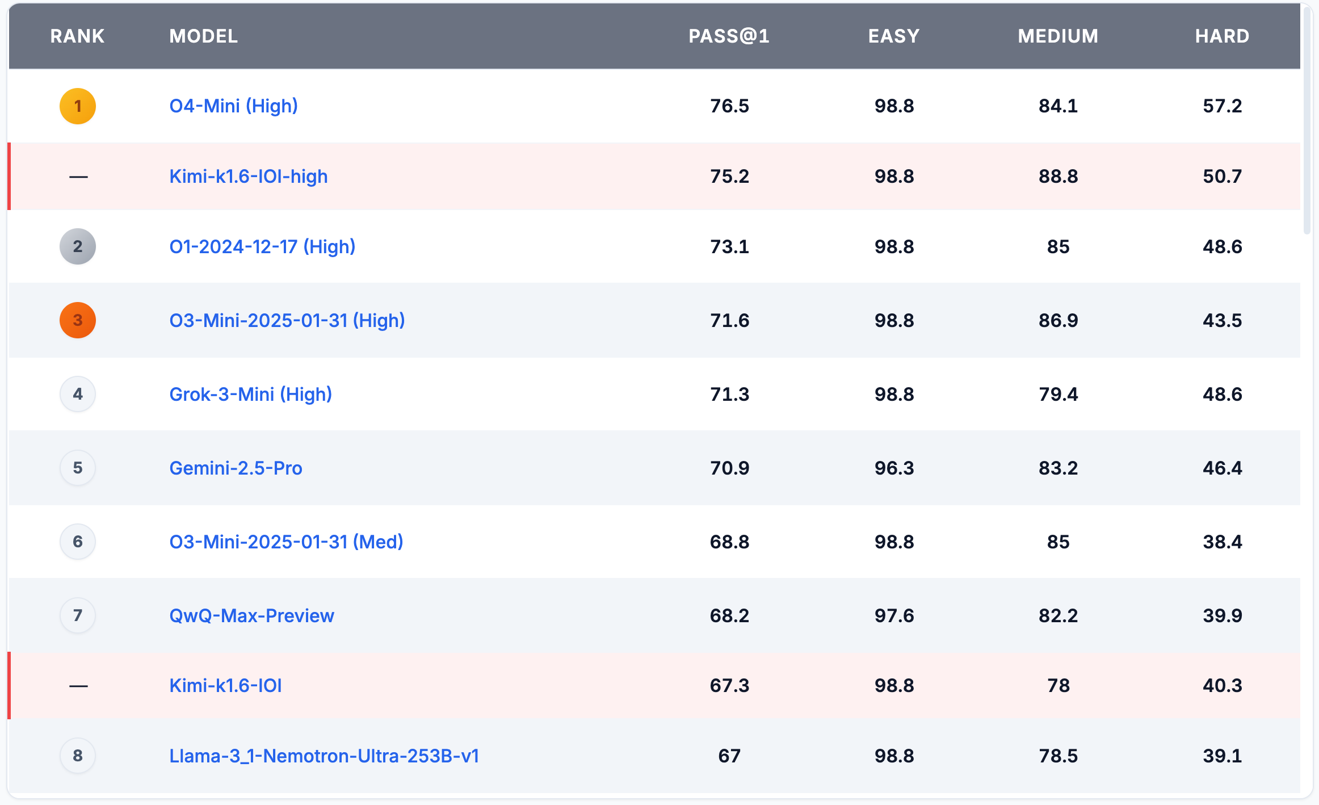Screen dimensions: 1319x805
Task: Click the gold rank 1 badge
Action: click(x=78, y=106)
